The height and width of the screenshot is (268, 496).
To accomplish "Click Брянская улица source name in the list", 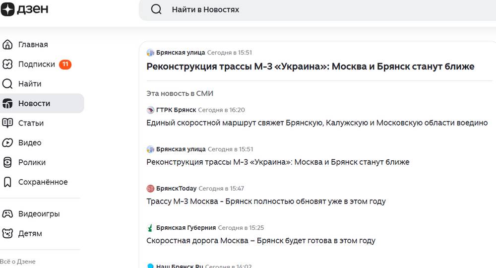I will pyautogui.click(x=181, y=149).
